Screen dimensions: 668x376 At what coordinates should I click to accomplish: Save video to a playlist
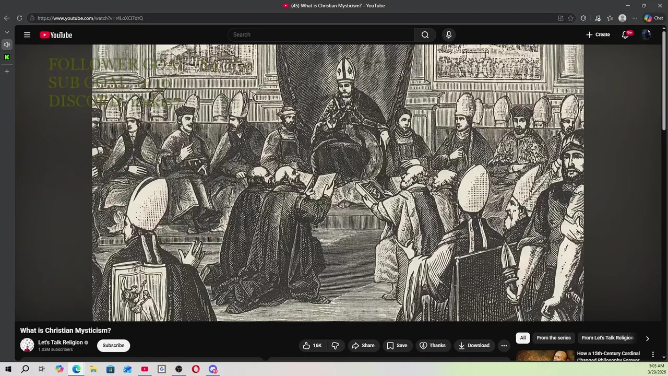click(397, 345)
